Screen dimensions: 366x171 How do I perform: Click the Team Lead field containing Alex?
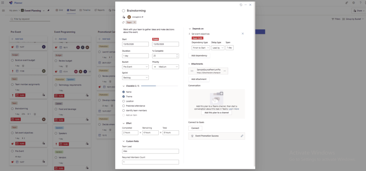(x=150, y=151)
